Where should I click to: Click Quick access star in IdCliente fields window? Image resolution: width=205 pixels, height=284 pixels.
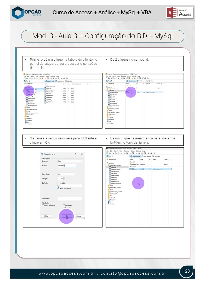pyautogui.click(x=108, y=159)
